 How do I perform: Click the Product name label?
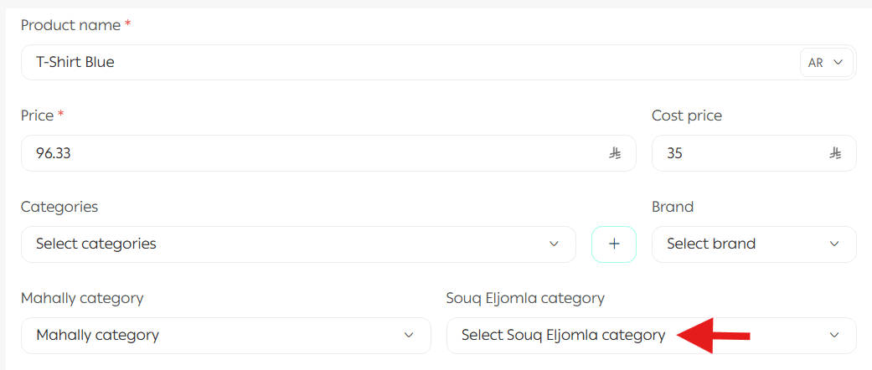[x=70, y=25]
